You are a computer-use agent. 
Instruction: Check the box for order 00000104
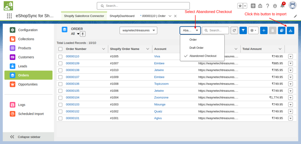[x=61, y=98]
